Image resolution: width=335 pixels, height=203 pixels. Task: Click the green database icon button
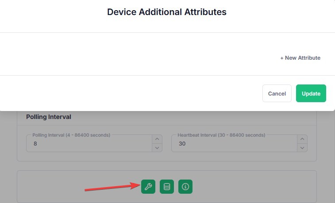pos(167,187)
